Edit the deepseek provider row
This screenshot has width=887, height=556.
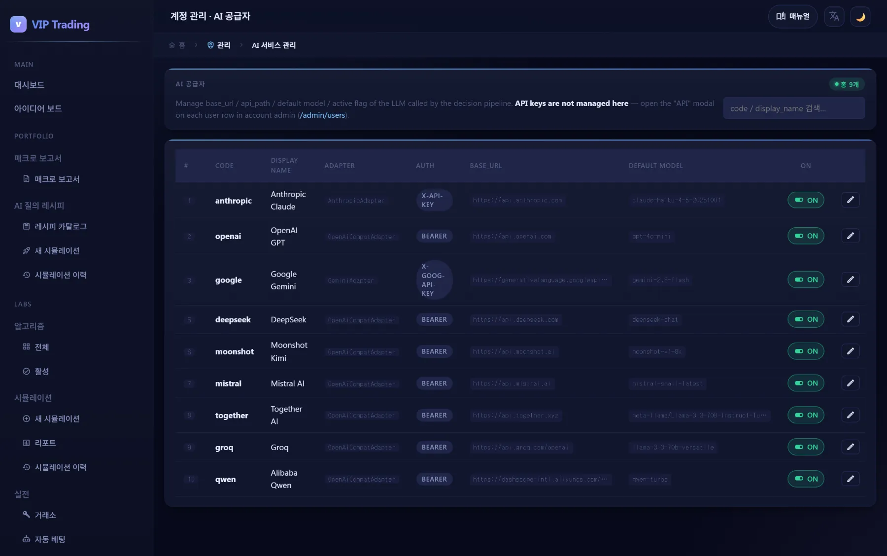click(x=851, y=319)
